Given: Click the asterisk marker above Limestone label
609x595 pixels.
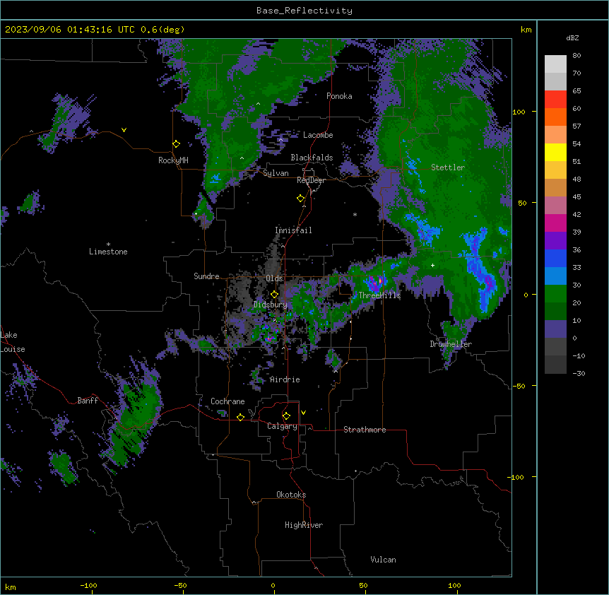Looking at the screenshot, I should pos(108,245).
